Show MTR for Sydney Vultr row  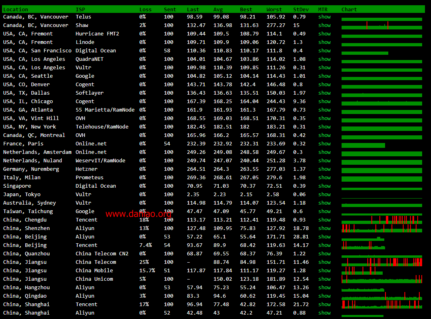pyautogui.click(x=324, y=203)
